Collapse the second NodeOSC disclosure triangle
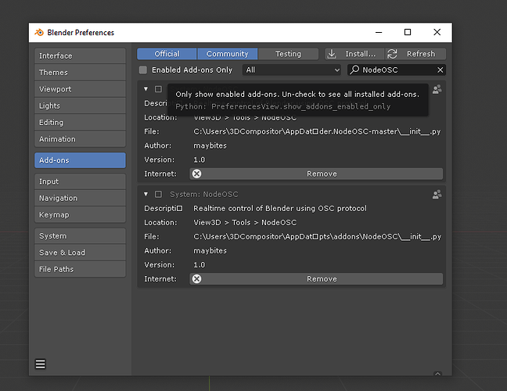 pos(146,194)
